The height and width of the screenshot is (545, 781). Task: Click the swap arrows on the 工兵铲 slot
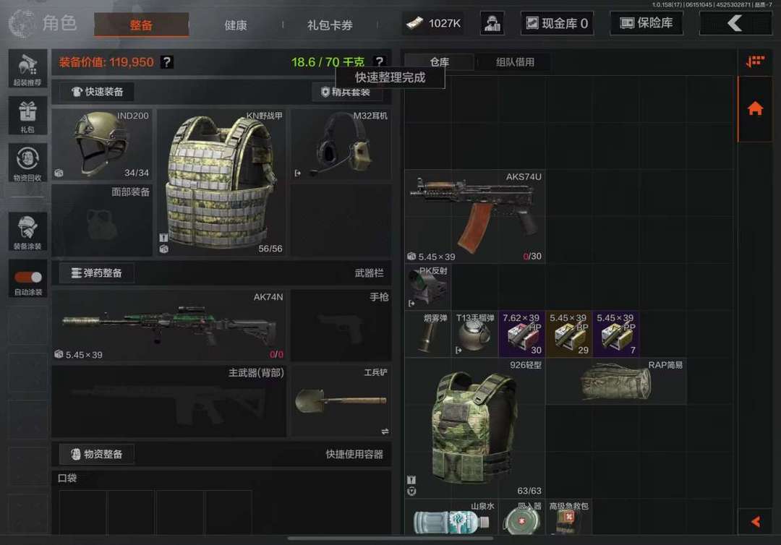(x=385, y=431)
